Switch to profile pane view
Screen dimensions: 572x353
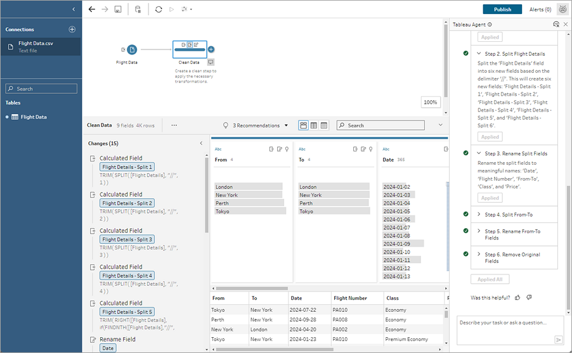point(303,125)
